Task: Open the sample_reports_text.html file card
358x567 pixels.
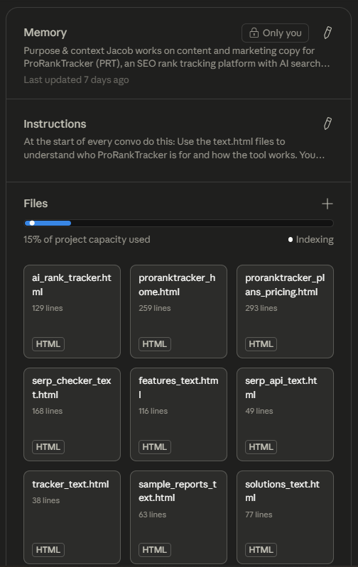Action: [x=178, y=517]
